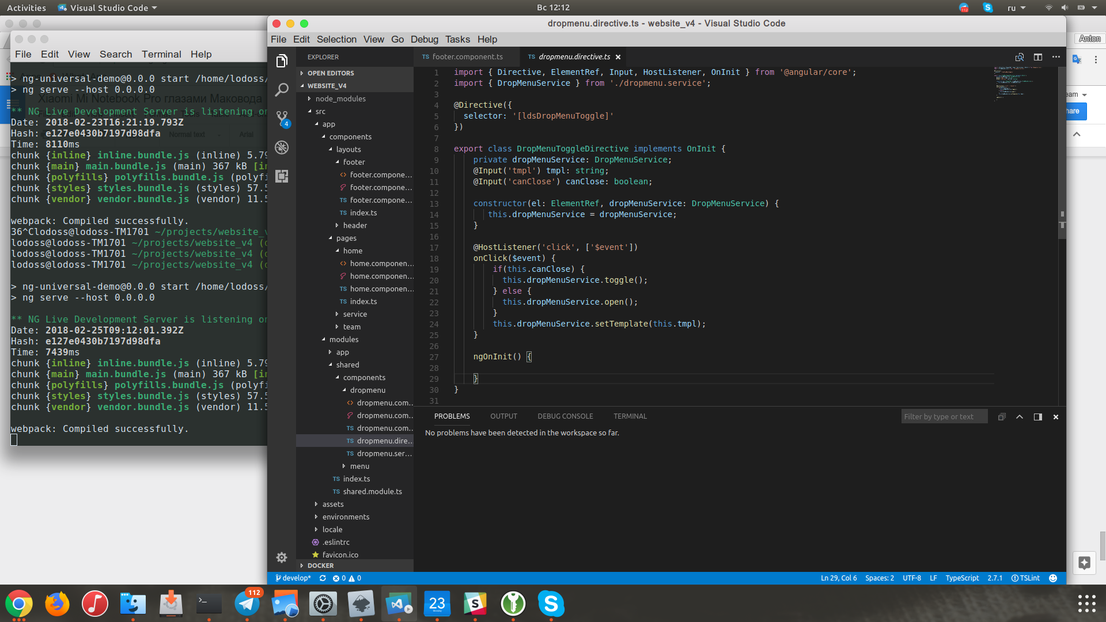Open the Search view in activity bar
1106x622 pixels.
pos(282,90)
